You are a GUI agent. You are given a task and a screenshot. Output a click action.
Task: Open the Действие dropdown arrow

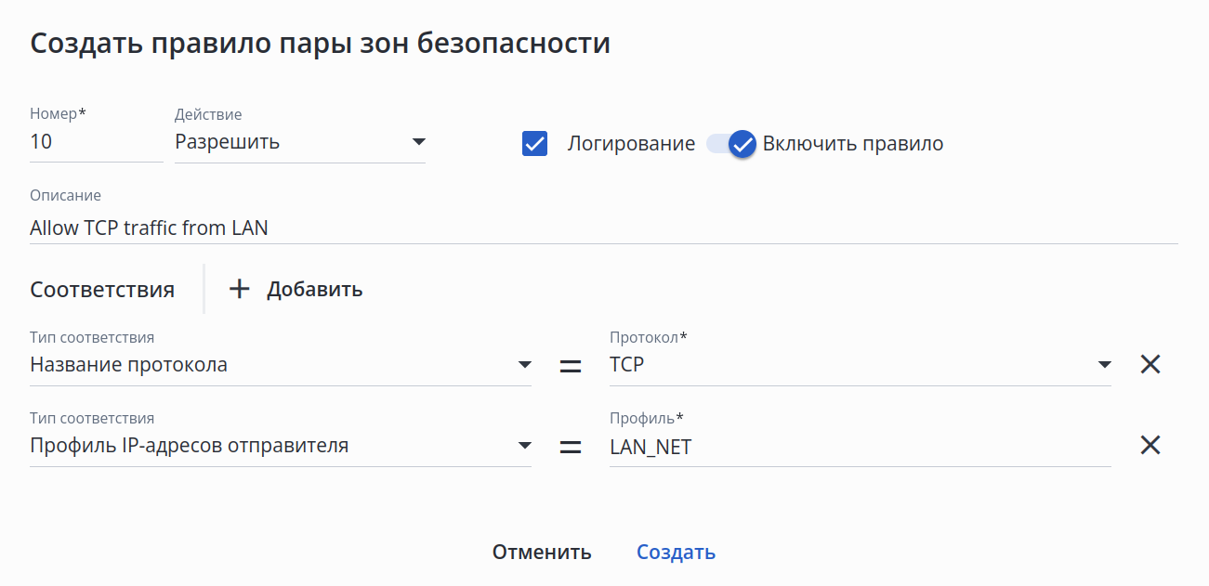coord(418,142)
